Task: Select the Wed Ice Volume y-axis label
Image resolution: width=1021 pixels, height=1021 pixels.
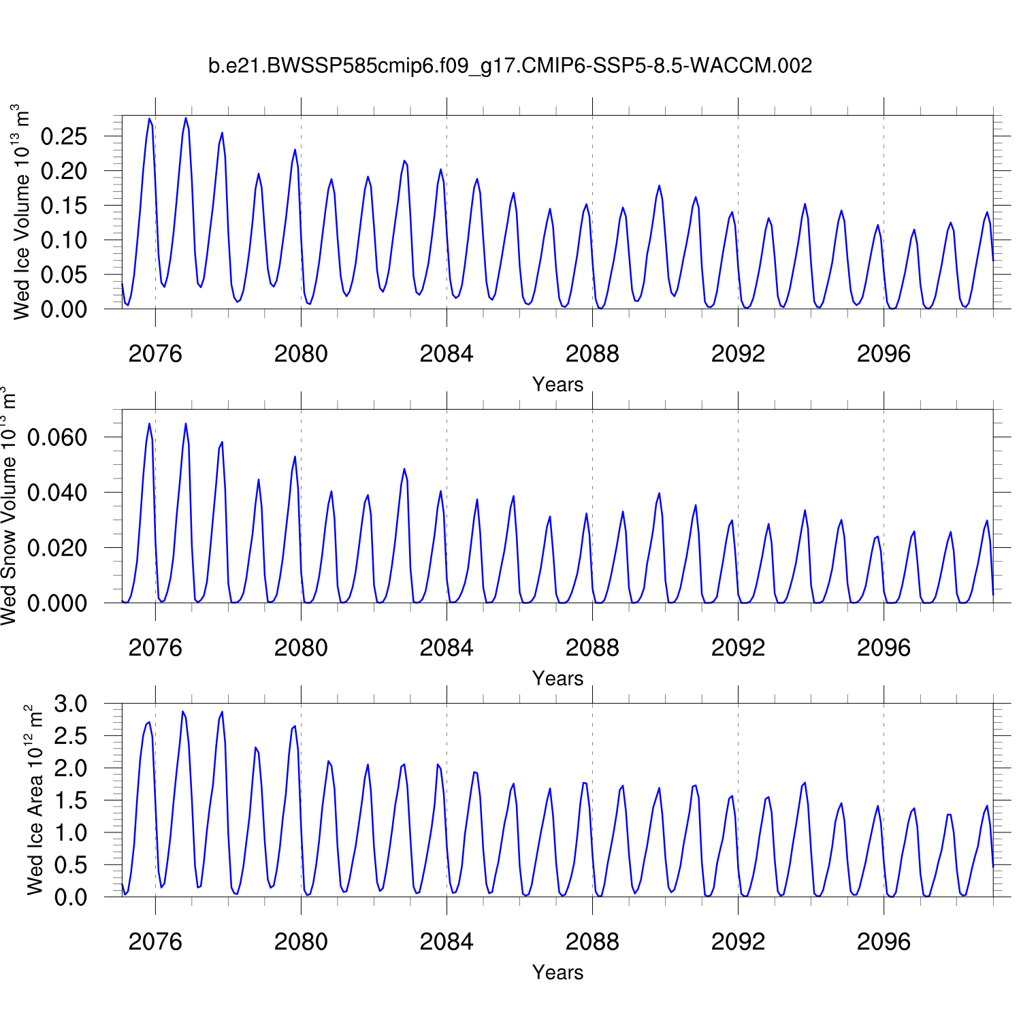Action: [x=22, y=212]
